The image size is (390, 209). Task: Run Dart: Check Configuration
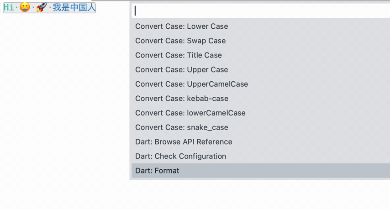261,156
